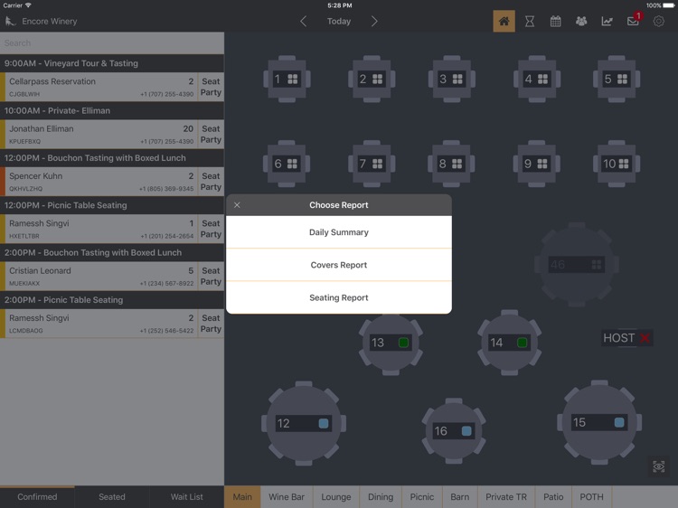Switch to Wait List tab
The image size is (678, 508).
pos(187,497)
